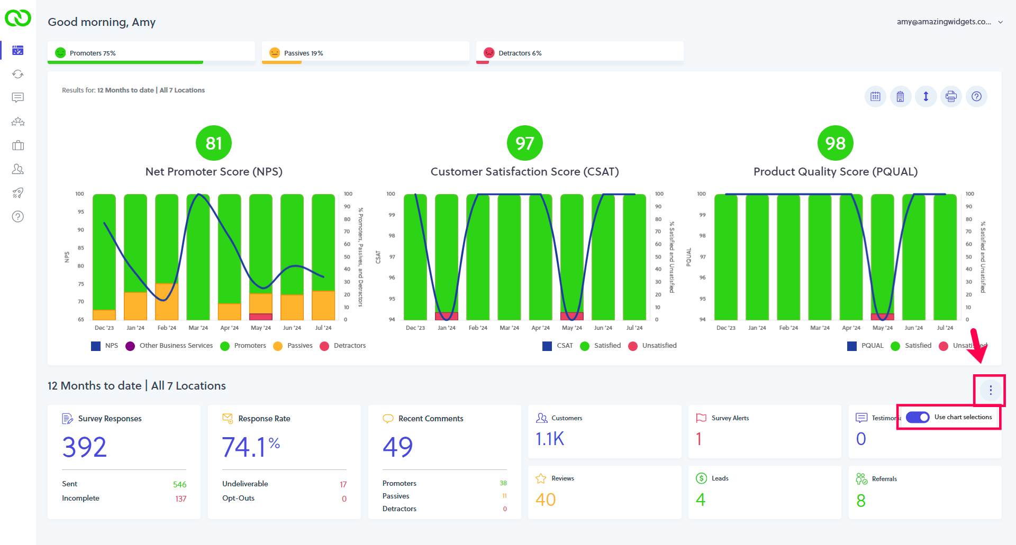Open the briefcase icon in the sidebar

click(x=18, y=145)
